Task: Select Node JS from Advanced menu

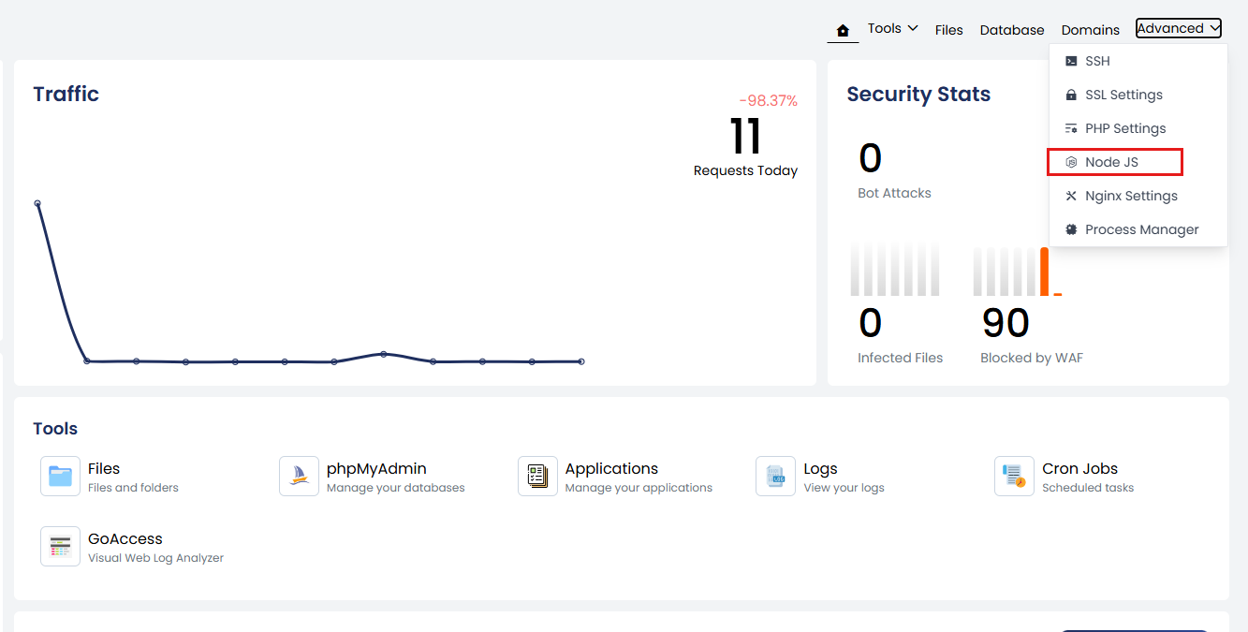Action: pyautogui.click(x=1115, y=162)
